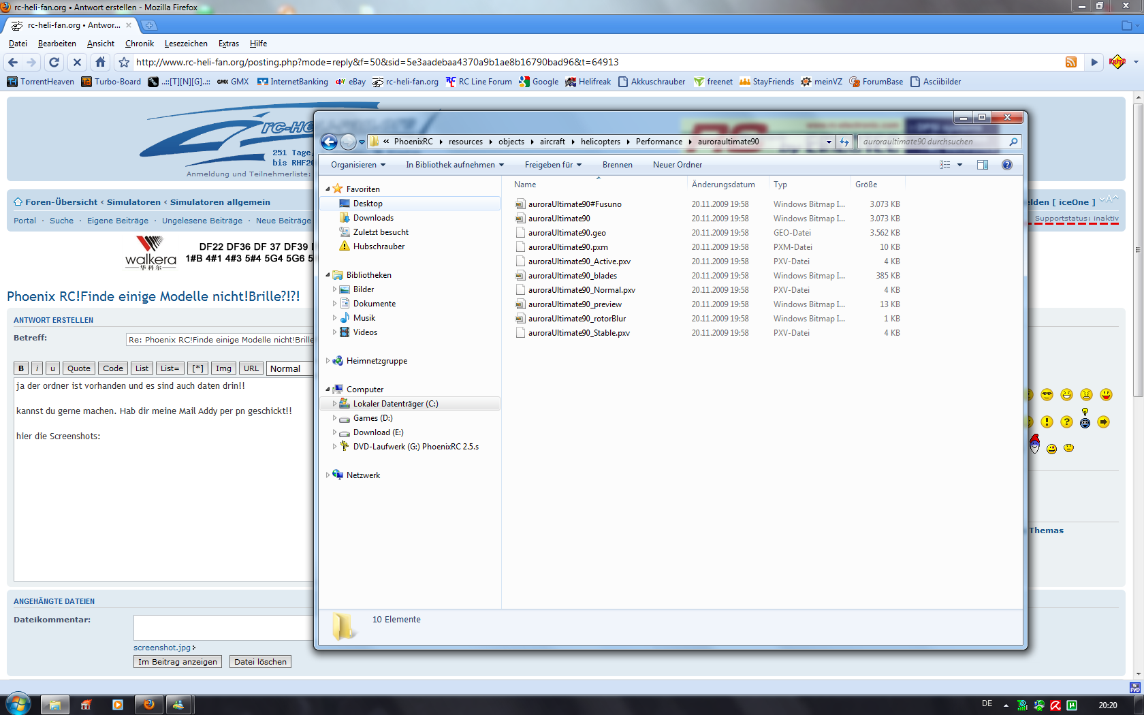Viewport: 1144px width, 715px height.
Task: Click the RSS feed icon in address bar
Action: pos(1071,62)
